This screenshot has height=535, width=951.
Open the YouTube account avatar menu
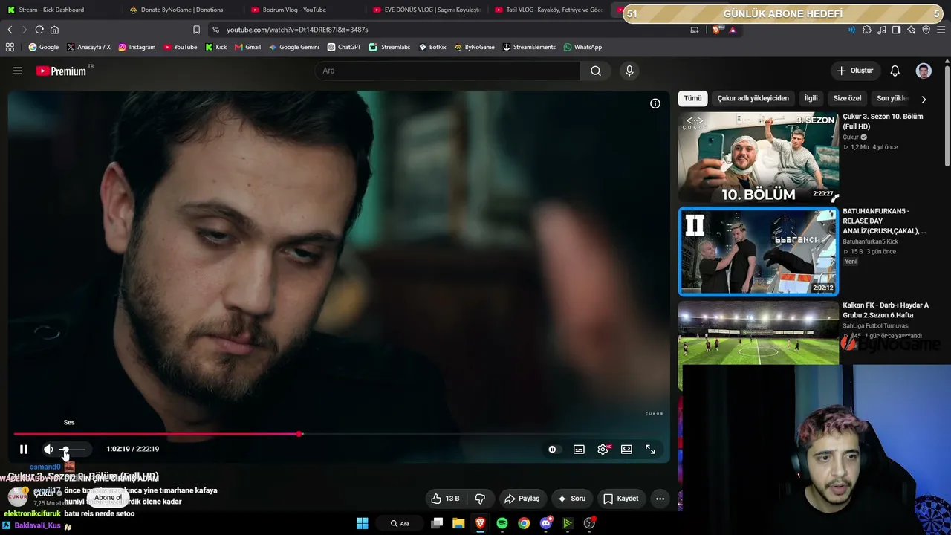pyautogui.click(x=924, y=71)
